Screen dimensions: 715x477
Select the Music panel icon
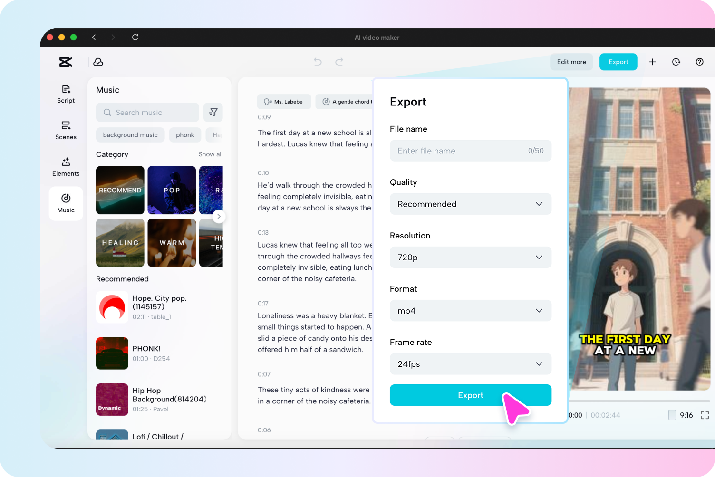point(66,203)
